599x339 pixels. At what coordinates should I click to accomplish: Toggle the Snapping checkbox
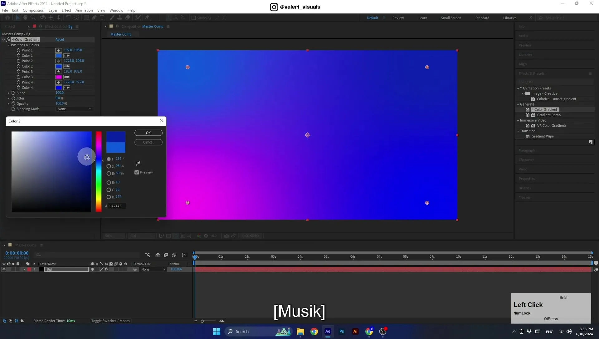tap(193, 18)
